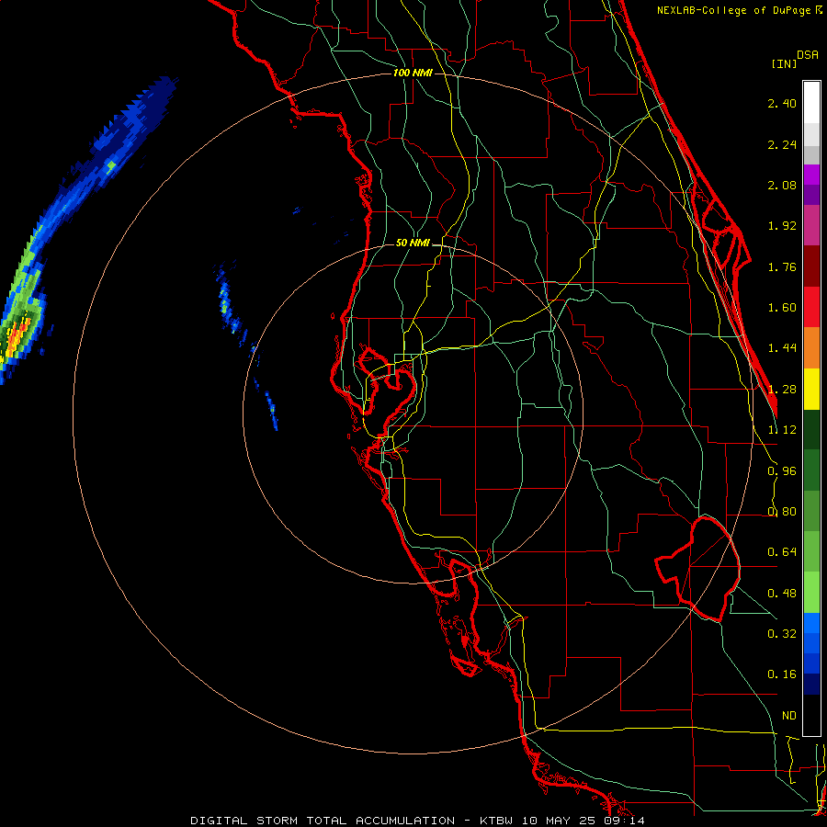
Task: Pick the black swatch beside ND
Action: click(x=811, y=715)
